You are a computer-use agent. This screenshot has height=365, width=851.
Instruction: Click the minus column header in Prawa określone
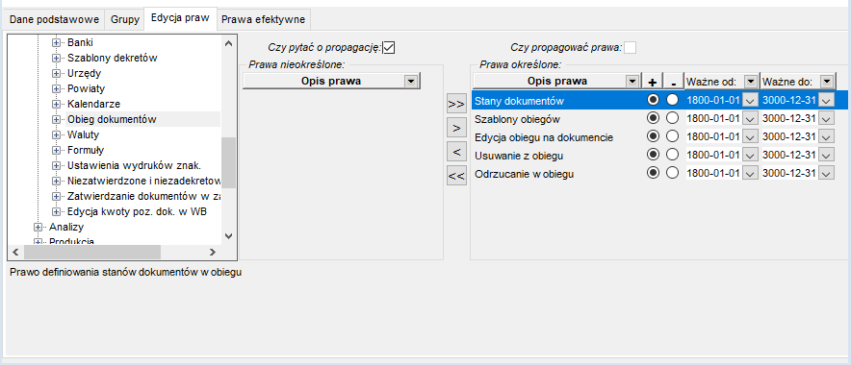(x=673, y=82)
